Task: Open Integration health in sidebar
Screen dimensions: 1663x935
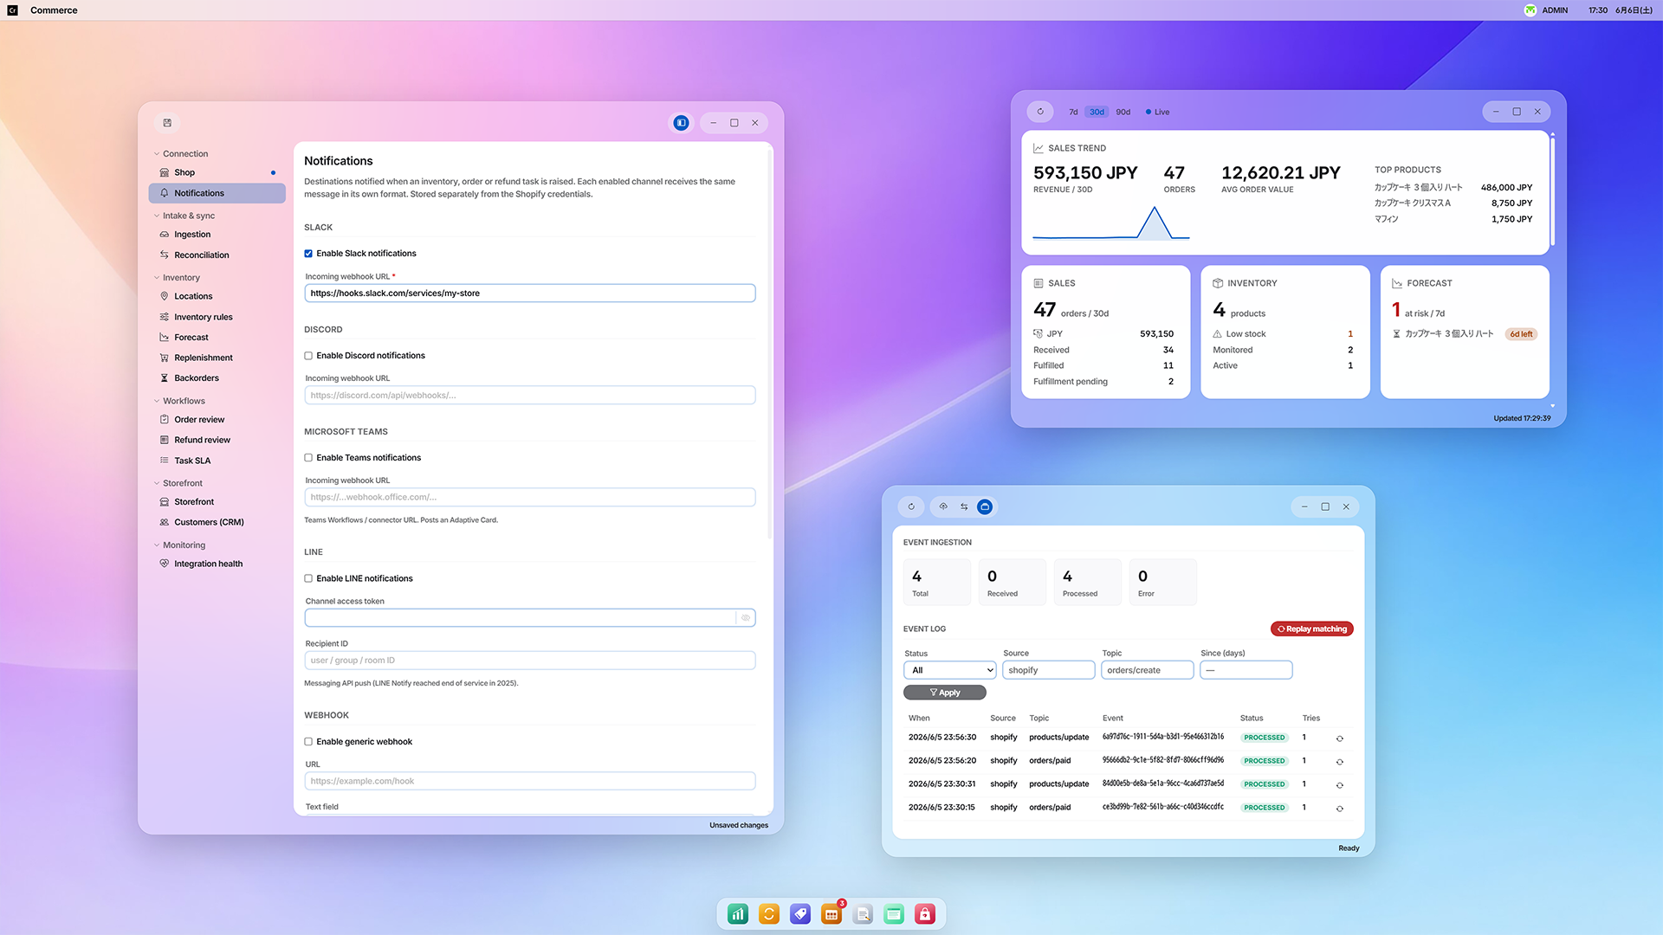Action: tap(217, 564)
